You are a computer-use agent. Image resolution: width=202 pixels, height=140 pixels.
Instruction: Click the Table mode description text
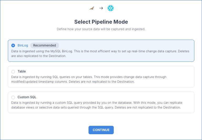(x=89, y=79)
